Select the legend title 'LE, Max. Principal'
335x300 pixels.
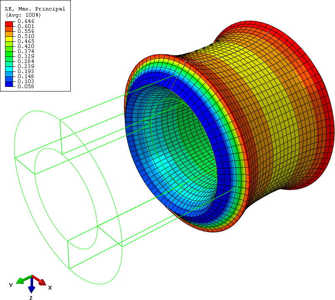pos(35,9)
